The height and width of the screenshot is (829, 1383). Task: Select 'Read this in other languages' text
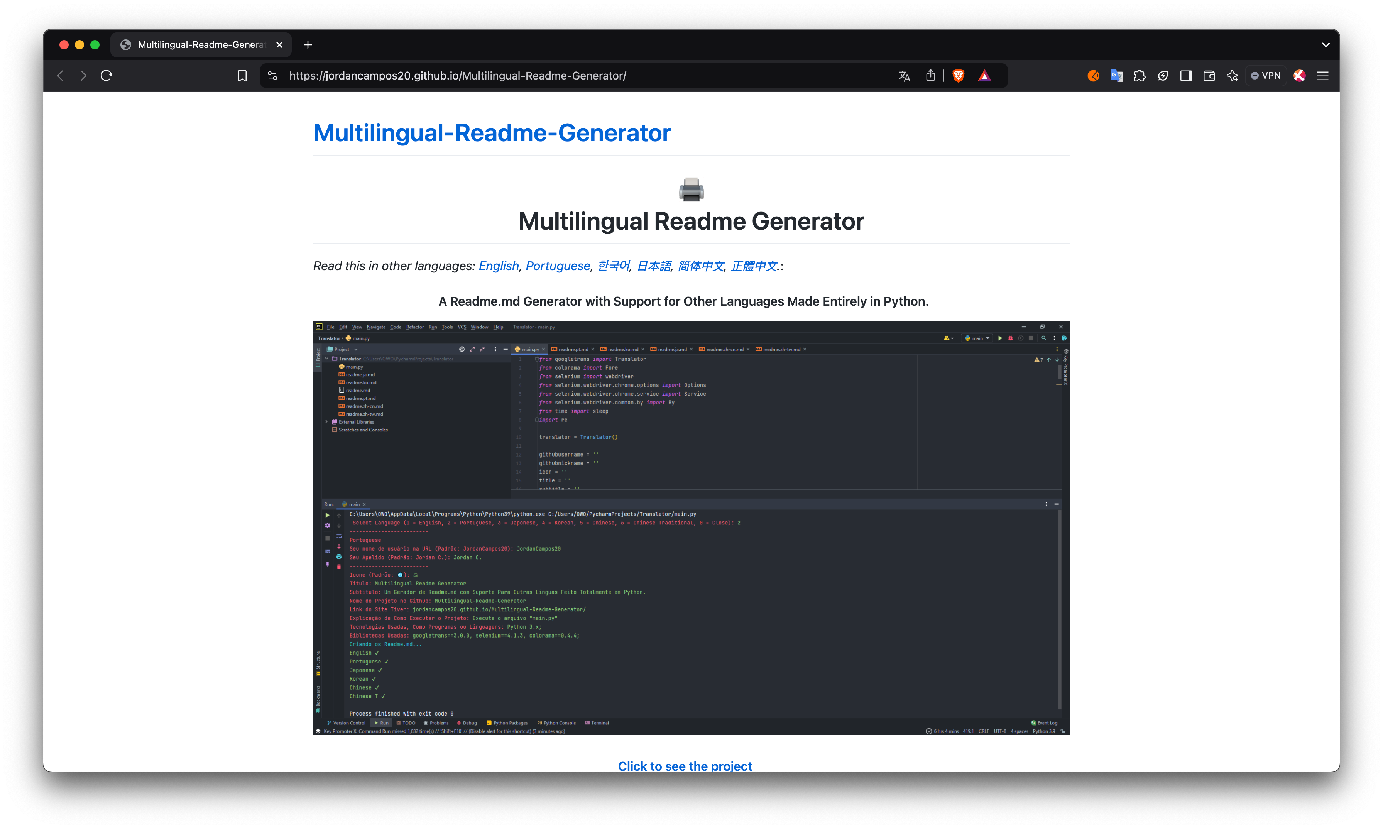click(x=394, y=266)
